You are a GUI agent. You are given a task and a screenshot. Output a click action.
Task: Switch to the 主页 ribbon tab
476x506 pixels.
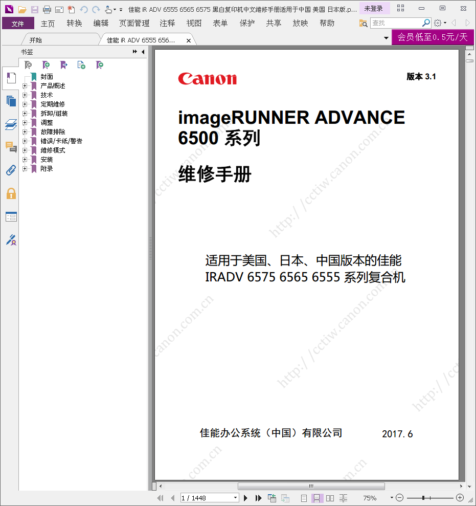pyautogui.click(x=48, y=23)
